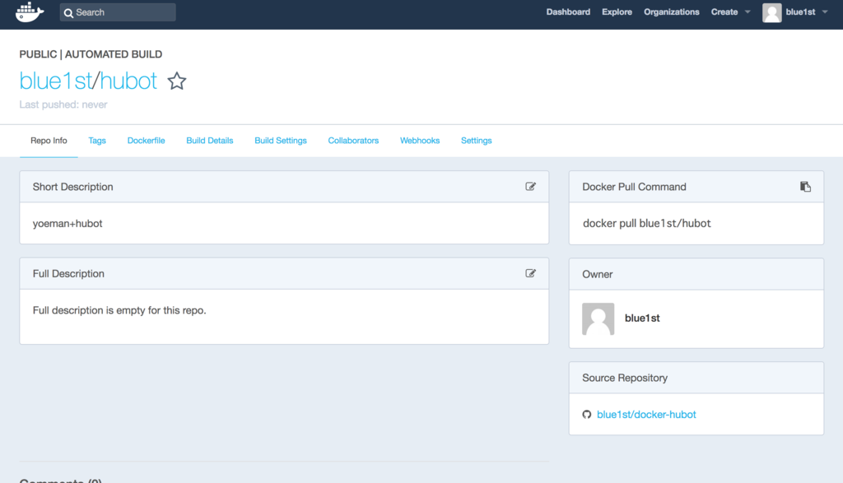843x483 pixels.
Task: Click the 'yoeman+hubot' short description text
Action: 68,224
